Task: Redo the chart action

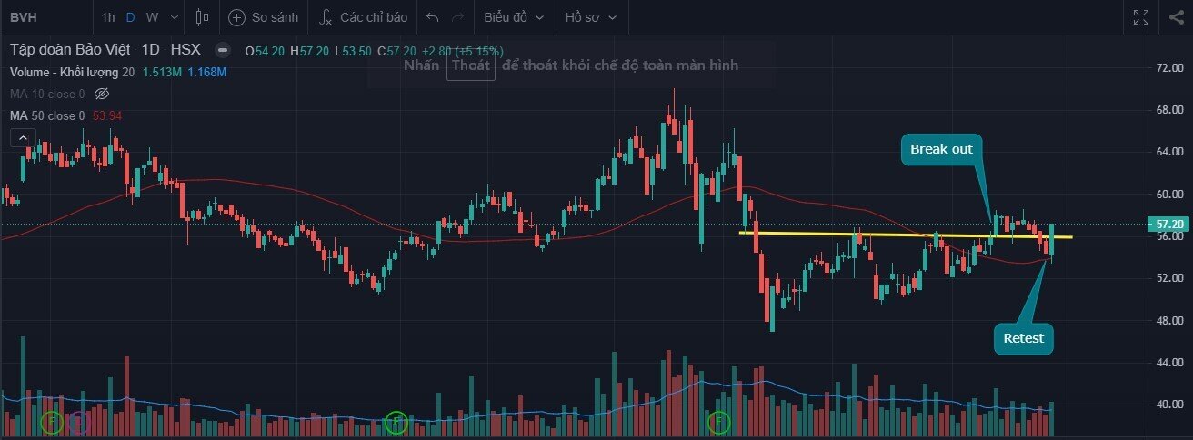Action: 457,17
